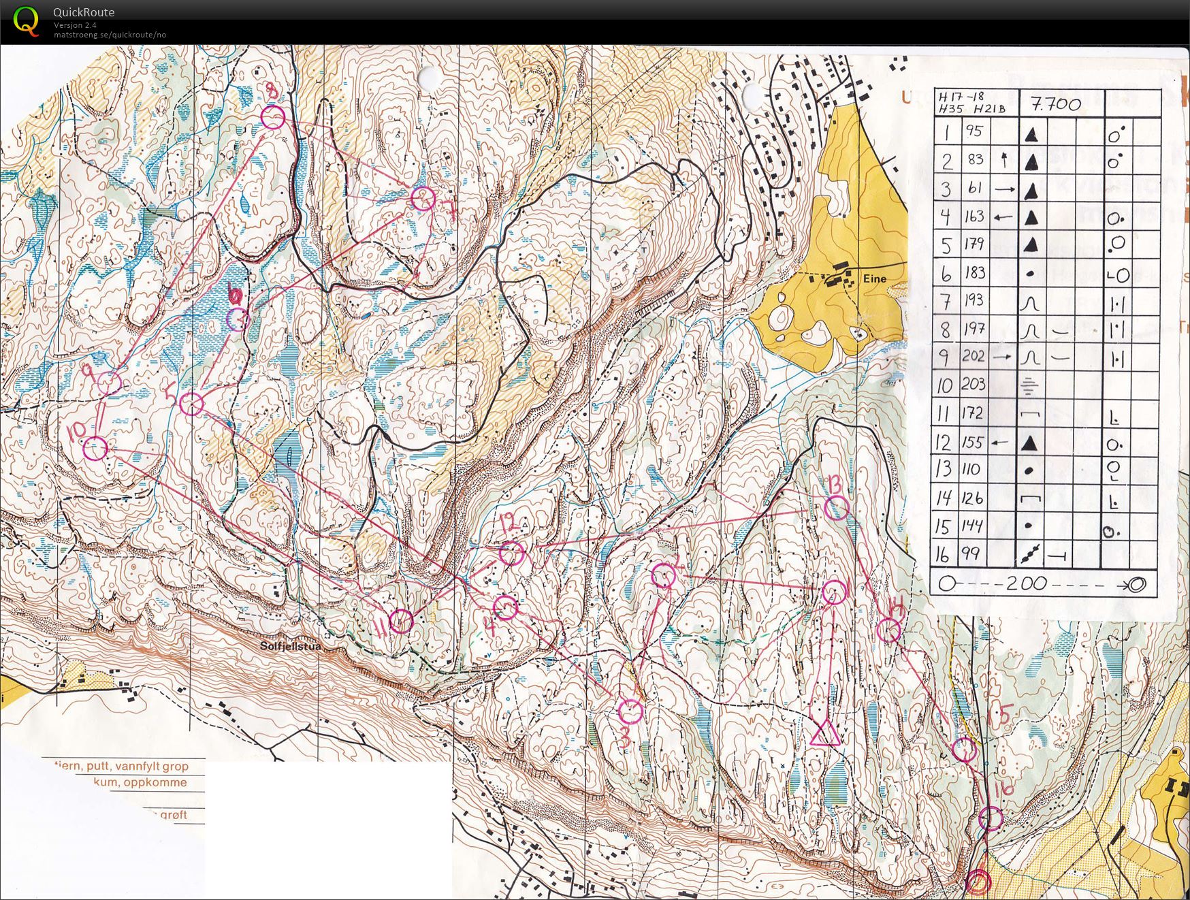
Task: Click control code 203 in the table
Action: pyautogui.click(x=974, y=384)
